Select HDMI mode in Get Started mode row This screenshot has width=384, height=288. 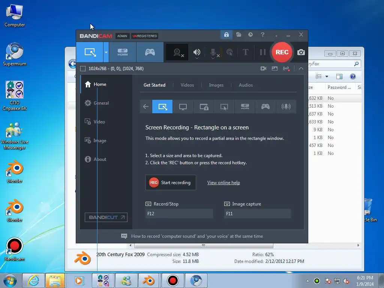245,106
